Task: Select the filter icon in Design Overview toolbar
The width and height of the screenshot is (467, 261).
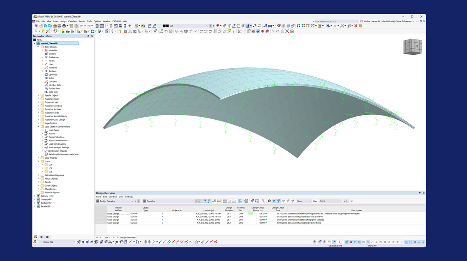Action: [x=252, y=201]
